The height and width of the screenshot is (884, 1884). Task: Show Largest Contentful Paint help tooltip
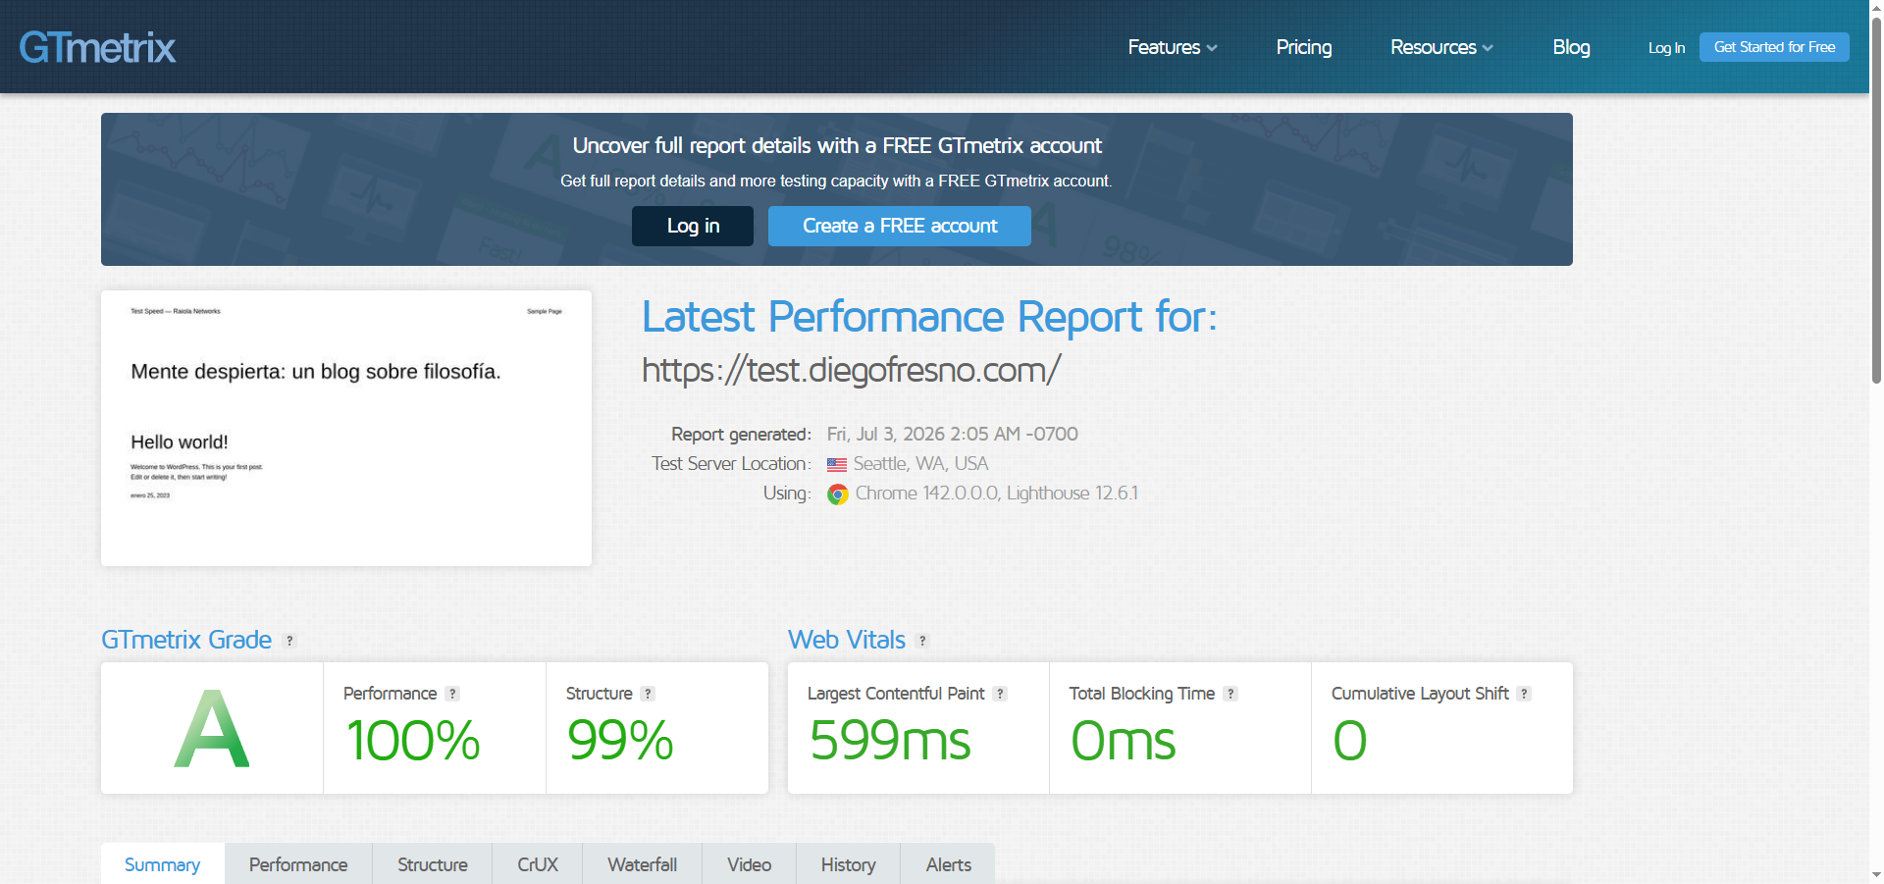tap(1000, 694)
